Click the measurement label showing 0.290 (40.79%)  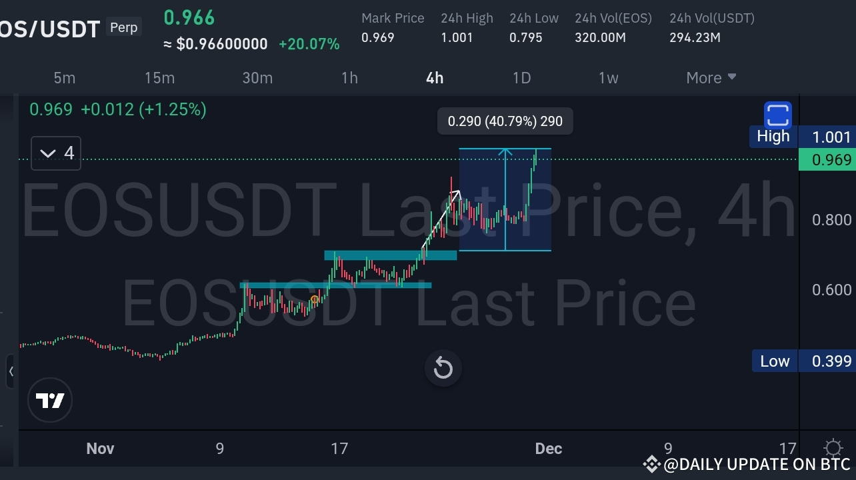[505, 121]
